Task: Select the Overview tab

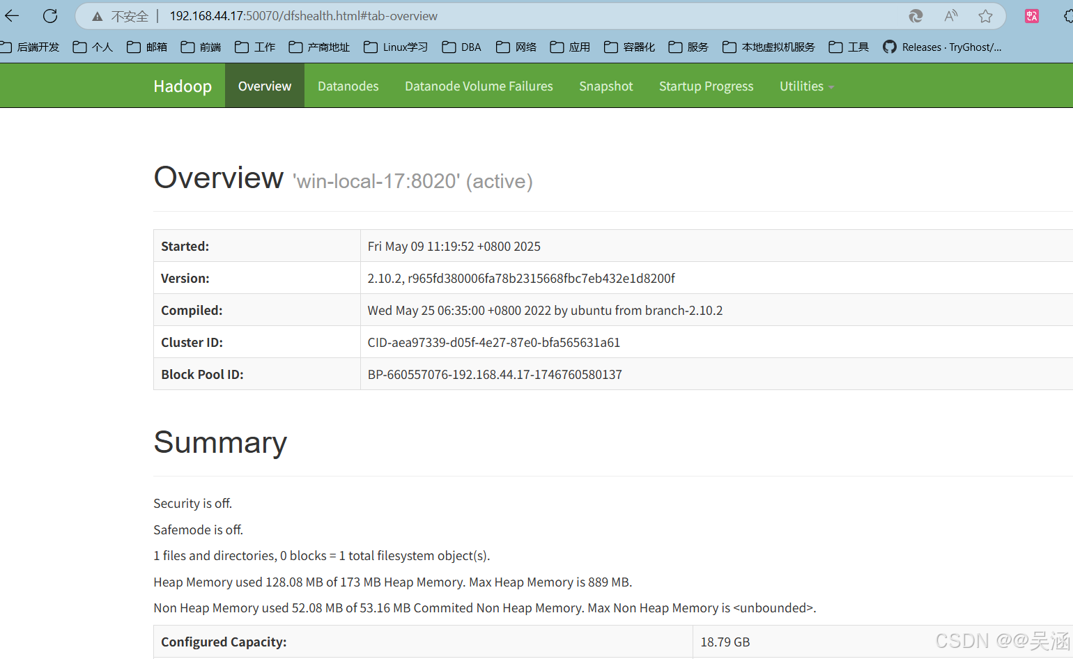Action: (265, 86)
